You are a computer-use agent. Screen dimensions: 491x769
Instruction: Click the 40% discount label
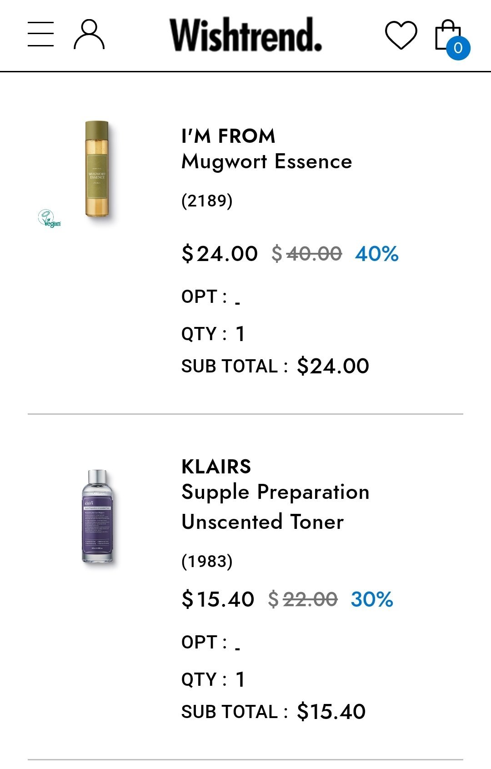click(376, 254)
